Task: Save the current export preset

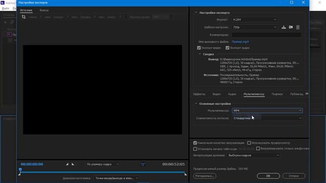Action: 284,27
